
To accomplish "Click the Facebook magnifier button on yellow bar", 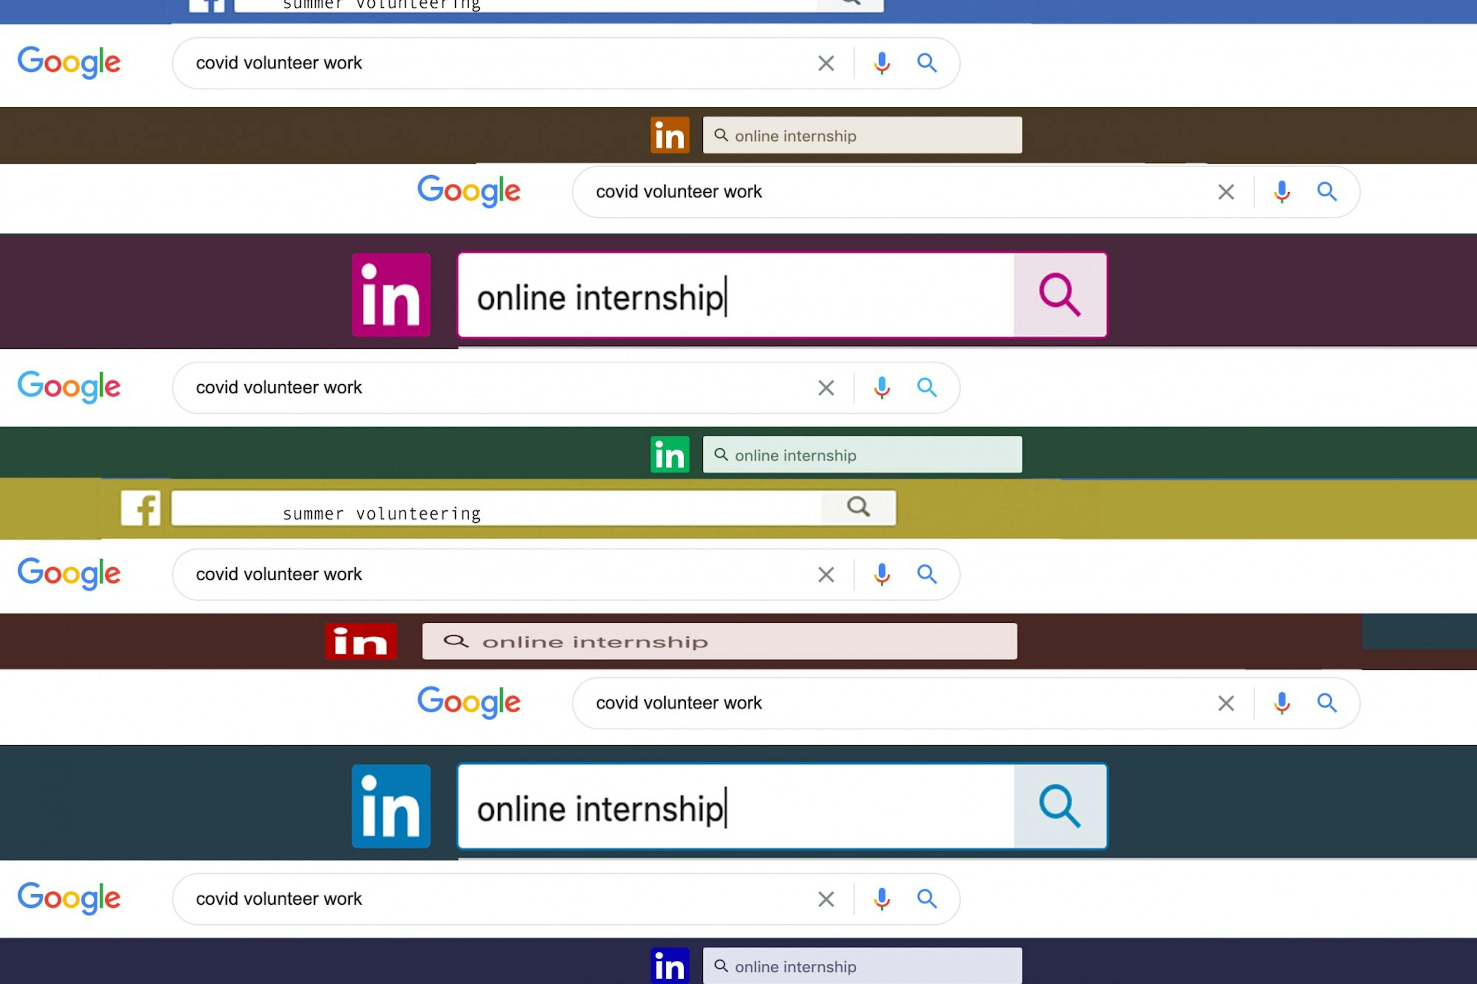I will (857, 507).
